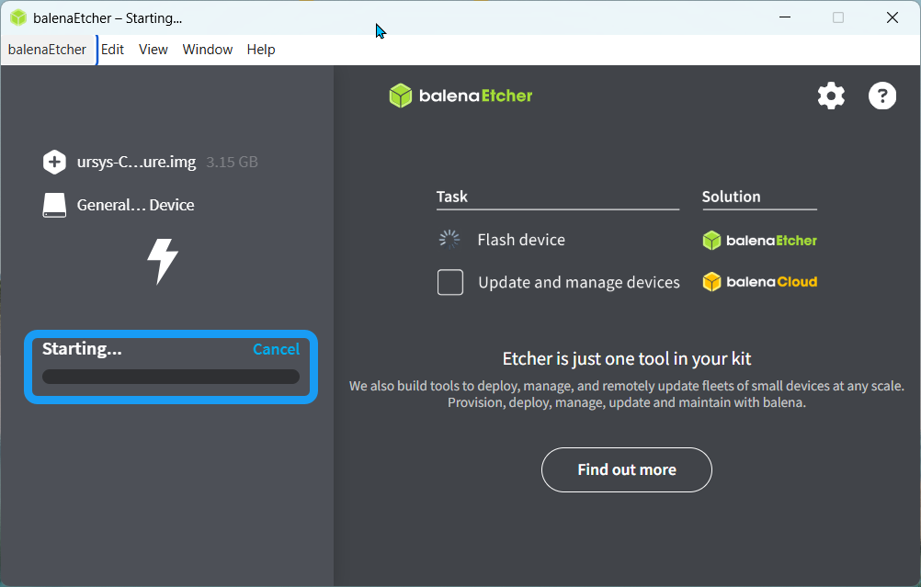Click the drive target device icon

[54, 205]
